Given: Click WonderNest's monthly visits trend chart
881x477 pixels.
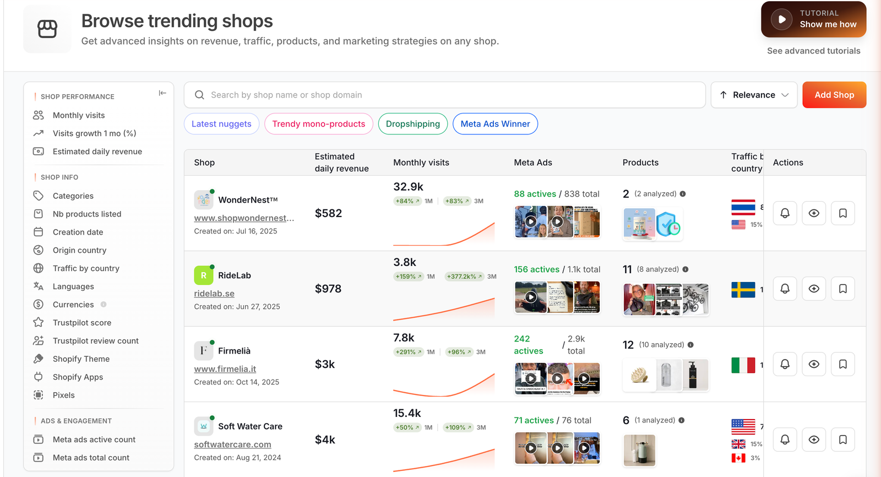Looking at the screenshot, I should click(444, 234).
